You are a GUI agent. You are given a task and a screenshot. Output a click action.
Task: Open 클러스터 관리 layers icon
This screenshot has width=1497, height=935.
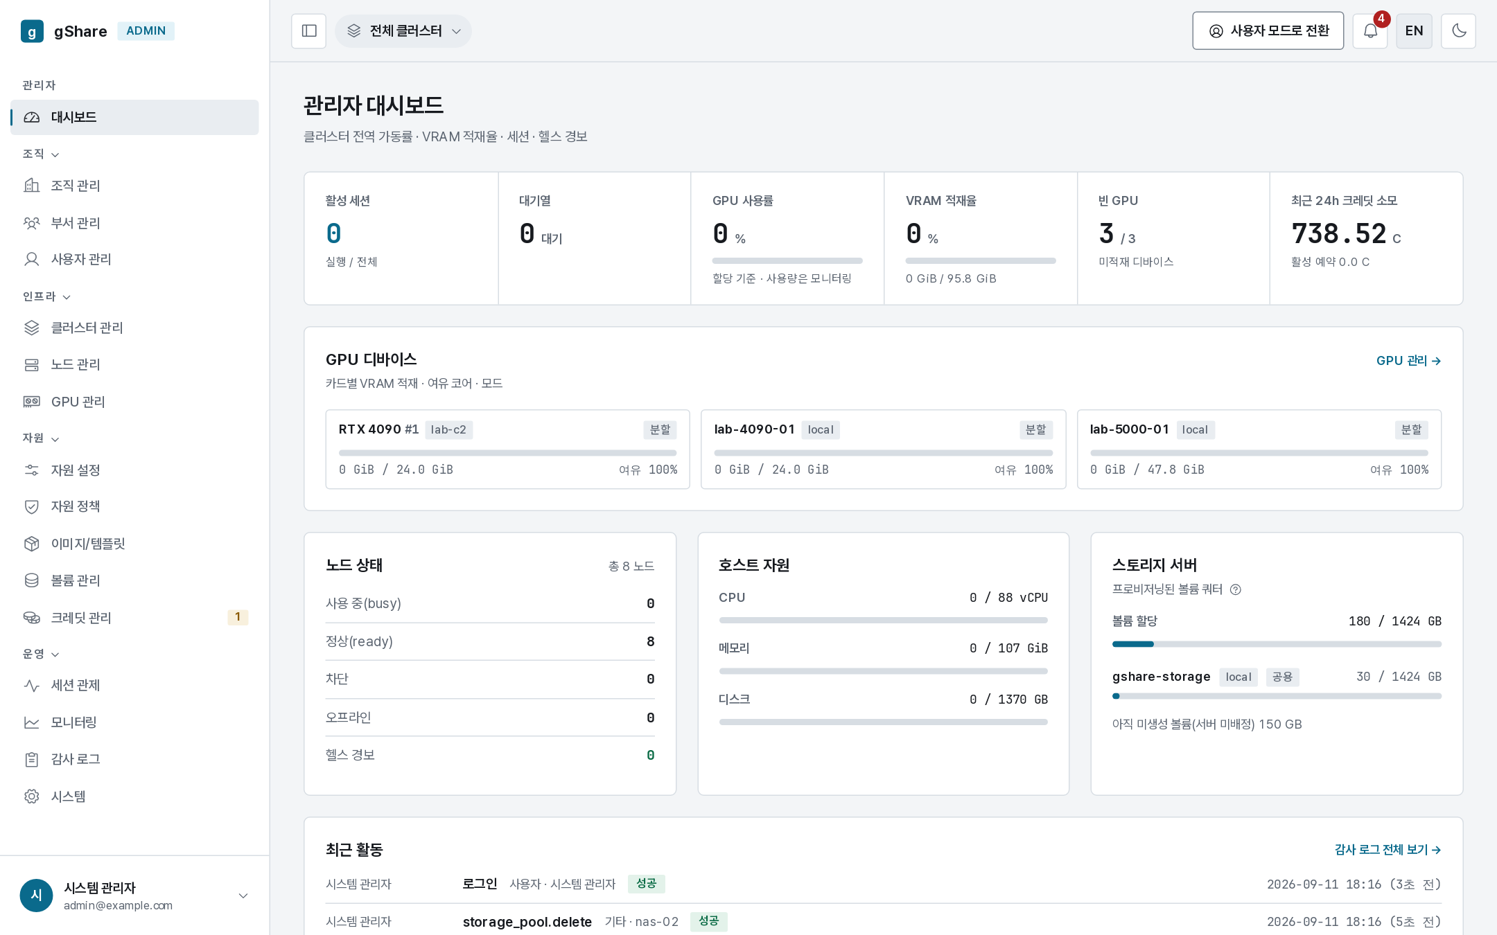click(x=32, y=328)
